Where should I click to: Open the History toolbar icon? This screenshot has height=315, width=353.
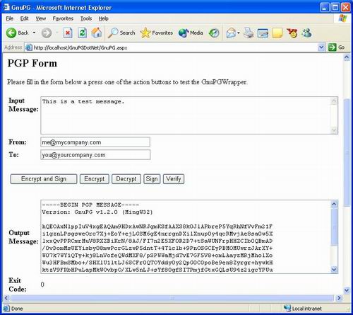pyautogui.click(x=214, y=33)
